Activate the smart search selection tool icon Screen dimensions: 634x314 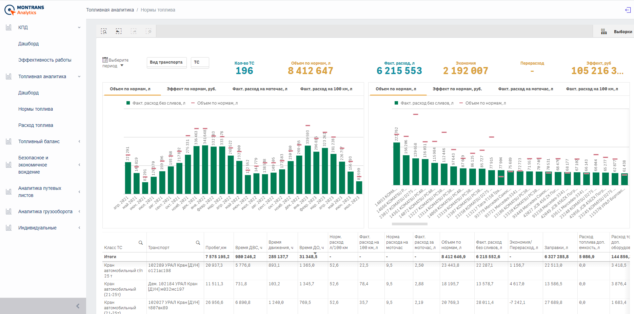point(104,31)
